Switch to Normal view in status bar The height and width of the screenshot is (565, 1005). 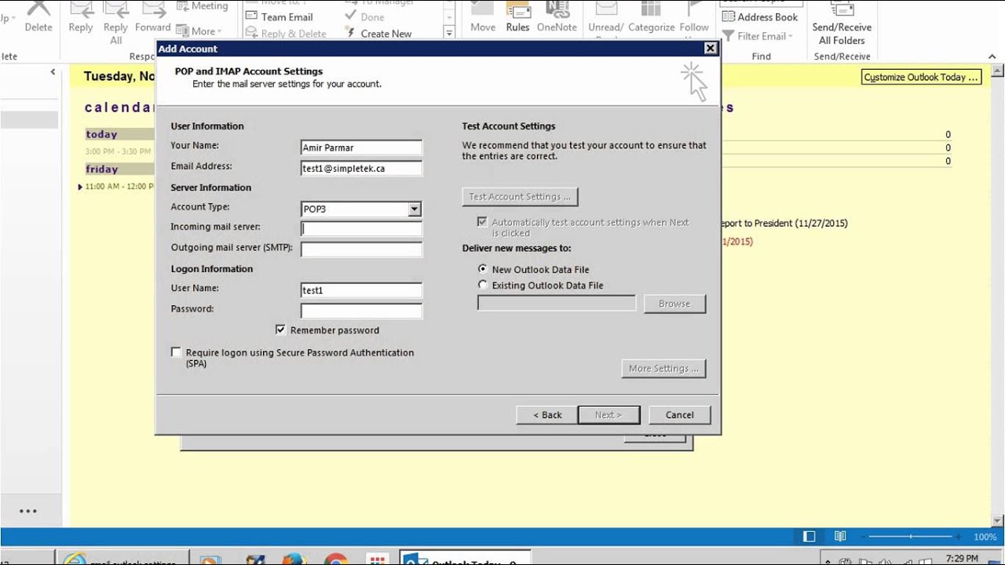[x=809, y=537]
